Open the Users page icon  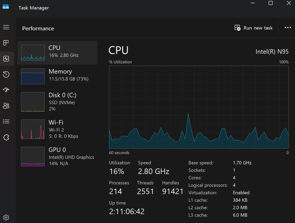point(6,106)
